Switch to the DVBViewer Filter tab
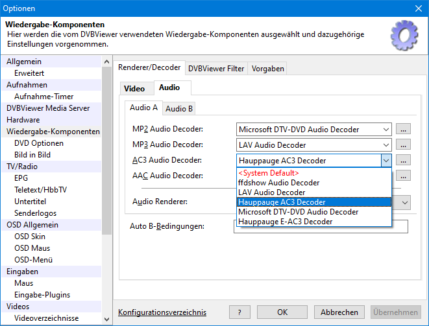429x326 pixels. pyautogui.click(x=217, y=69)
